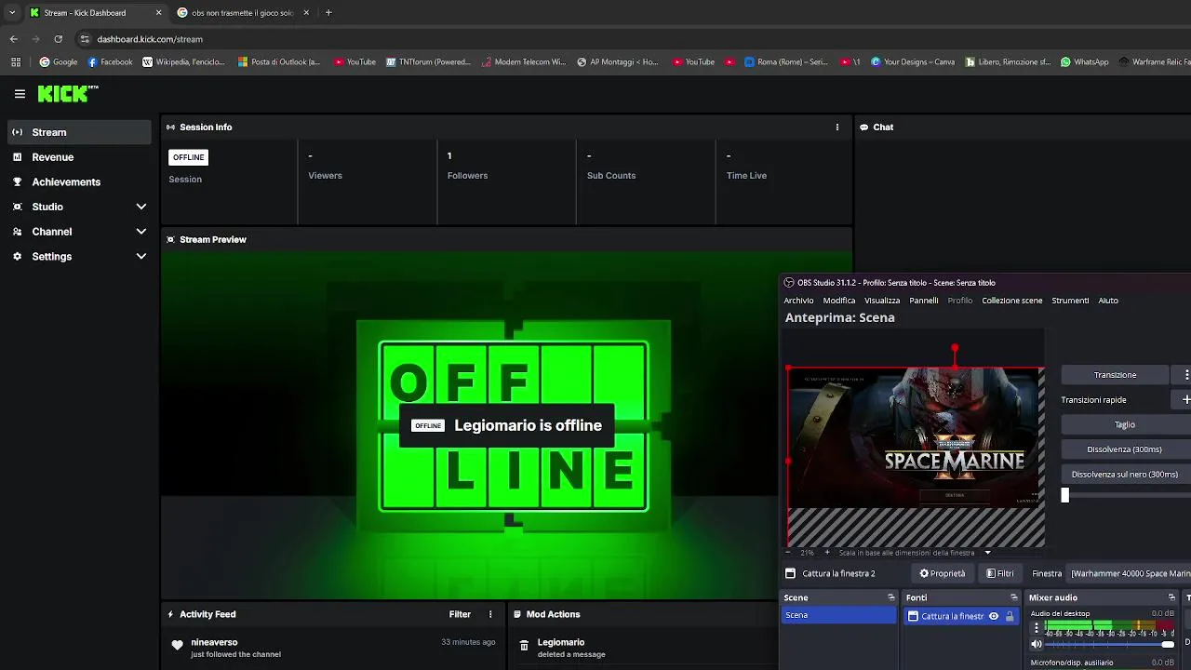
Task: Go back in the browser
Action: [x=13, y=39]
